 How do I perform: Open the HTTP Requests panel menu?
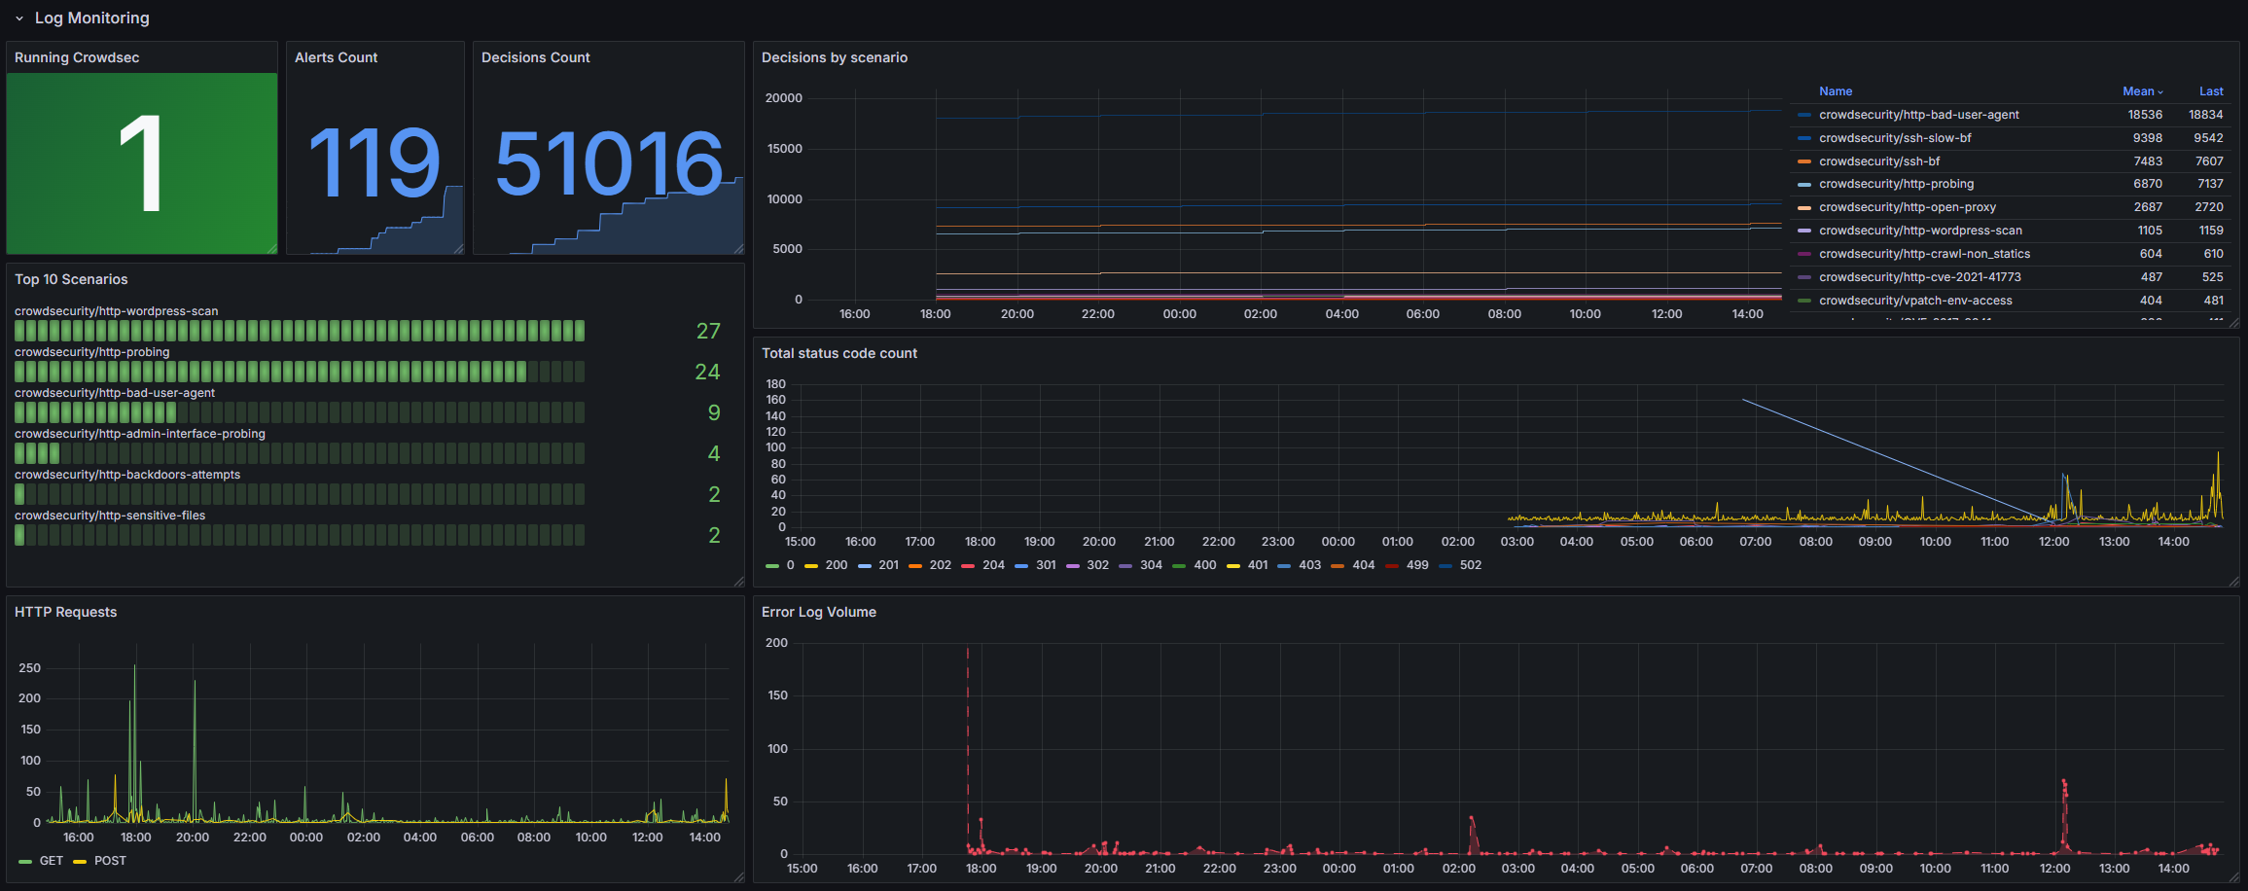click(x=64, y=613)
